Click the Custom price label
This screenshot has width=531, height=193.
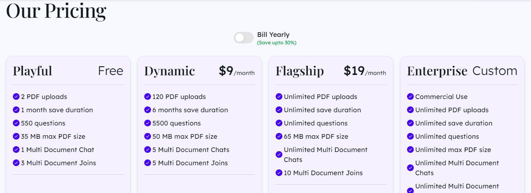tap(495, 71)
